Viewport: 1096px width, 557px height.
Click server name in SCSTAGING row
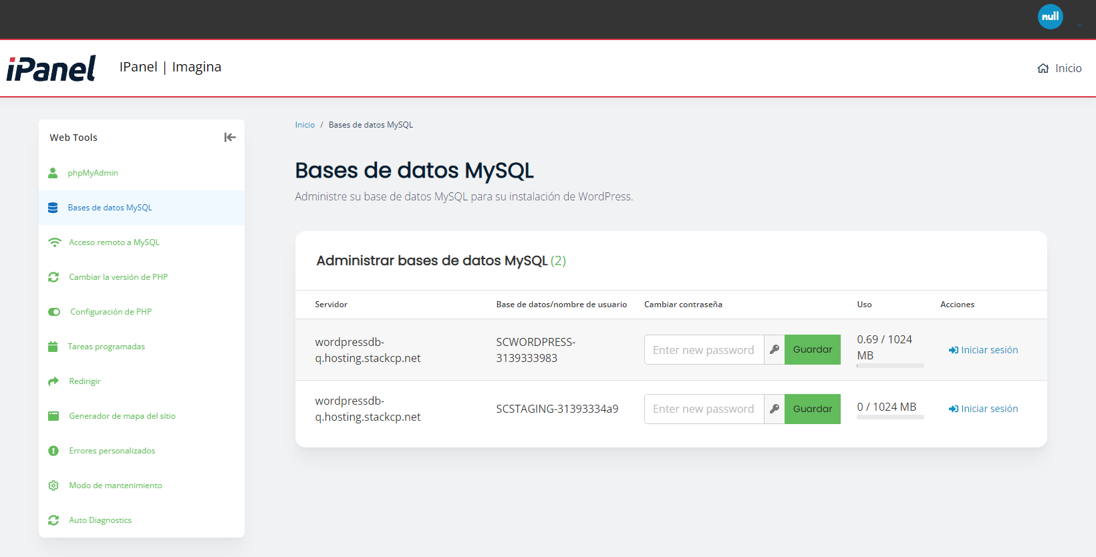368,409
